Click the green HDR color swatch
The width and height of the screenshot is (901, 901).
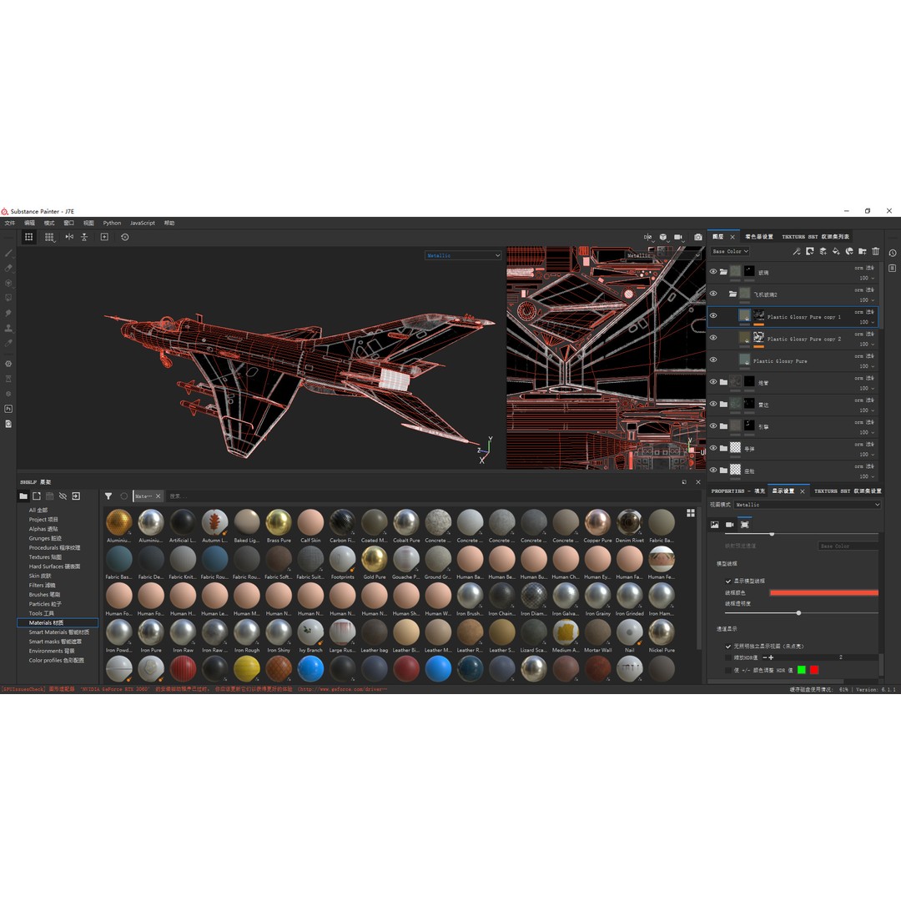[x=802, y=670]
